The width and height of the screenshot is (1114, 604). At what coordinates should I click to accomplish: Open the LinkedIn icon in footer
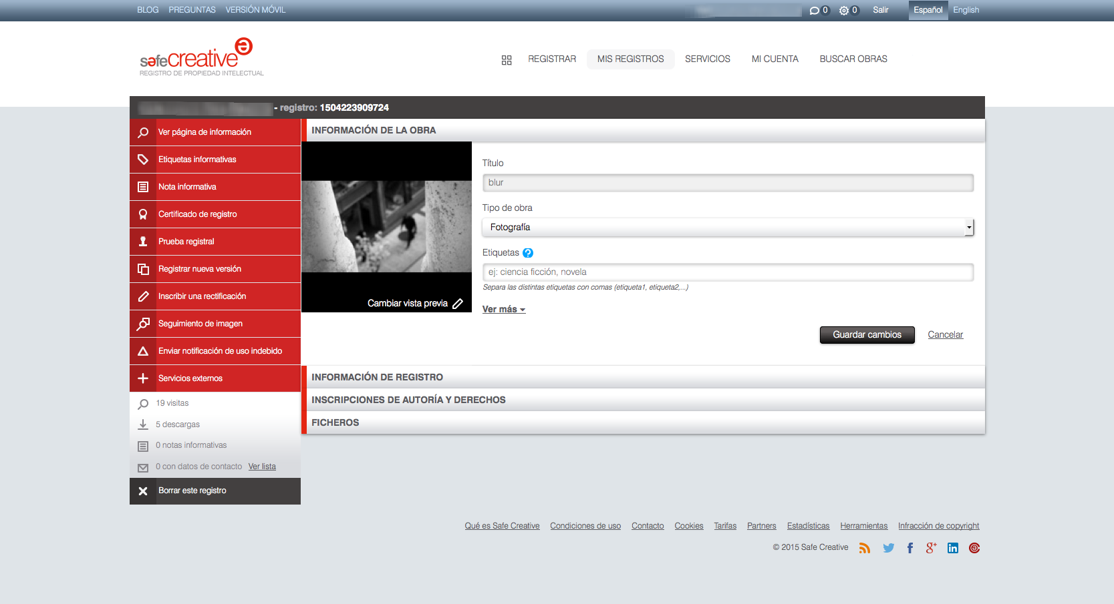[953, 548]
